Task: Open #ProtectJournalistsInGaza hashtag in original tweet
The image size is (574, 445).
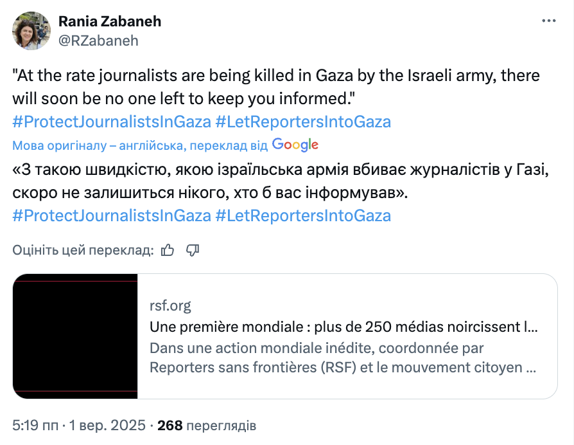Action: (112, 121)
